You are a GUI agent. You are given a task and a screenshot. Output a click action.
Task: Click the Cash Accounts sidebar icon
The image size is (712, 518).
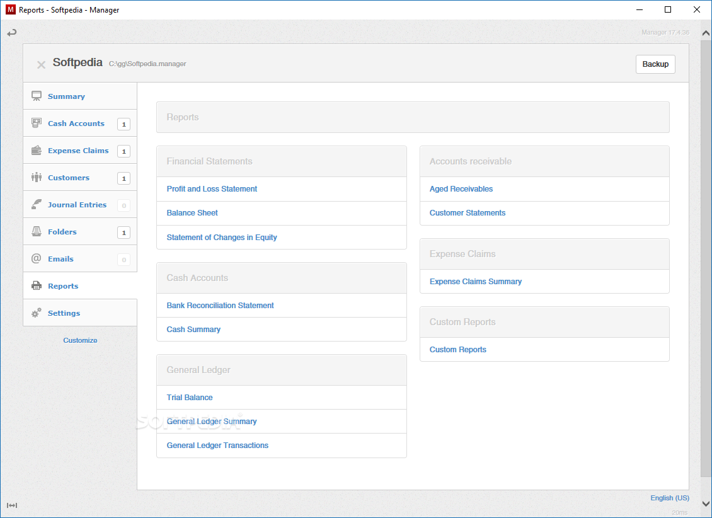pos(37,124)
